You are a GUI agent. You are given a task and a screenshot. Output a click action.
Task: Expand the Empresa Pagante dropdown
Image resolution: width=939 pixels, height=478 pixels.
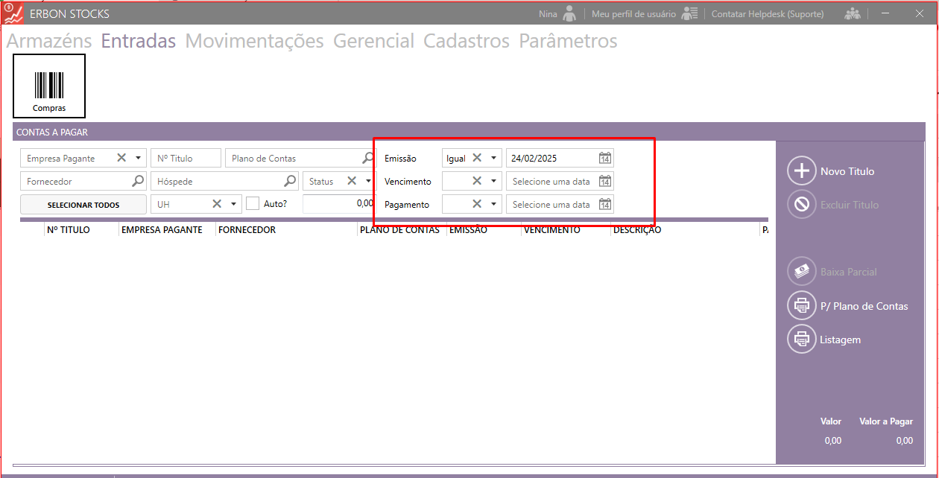pyautogui.click(x=138, y=158)
